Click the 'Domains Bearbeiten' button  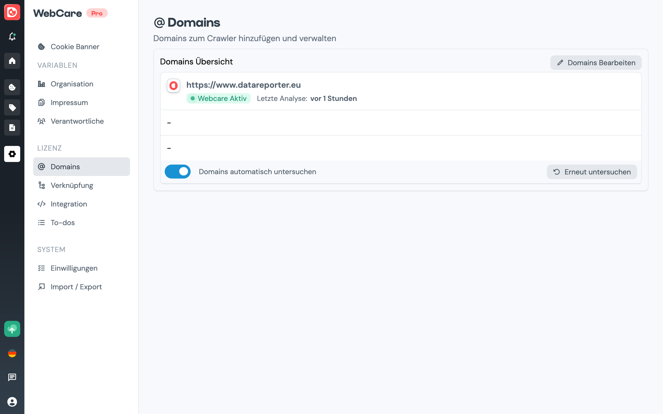[596, 62]
